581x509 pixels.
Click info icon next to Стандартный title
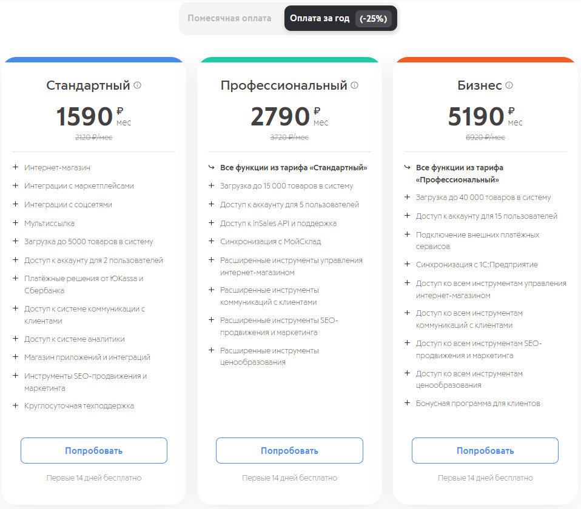pyautogui.click(x=137, y=85)
